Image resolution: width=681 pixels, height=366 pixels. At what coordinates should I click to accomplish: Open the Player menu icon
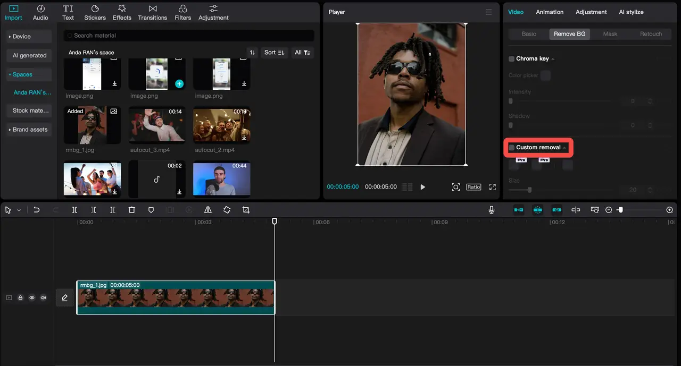pyautogui.click(x=489, y=12)
